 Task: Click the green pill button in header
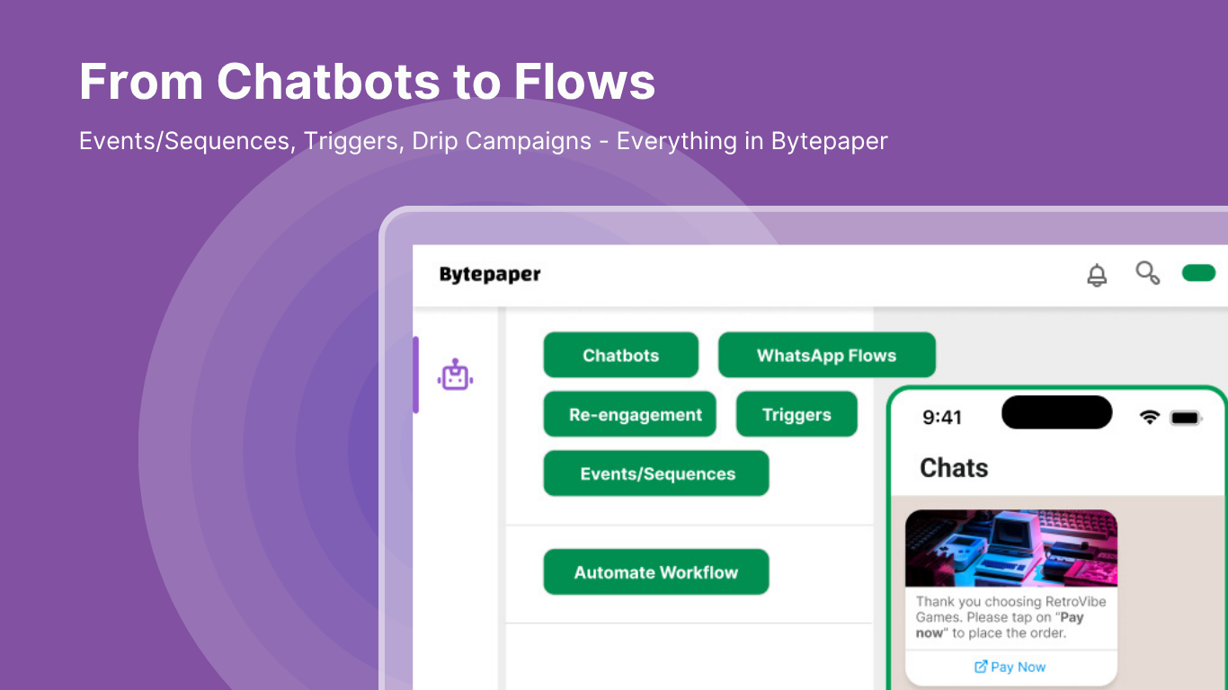(1198, 273)
